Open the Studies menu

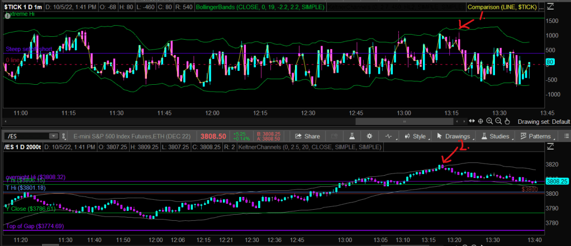pyautogui.click(x=495, y=136)
